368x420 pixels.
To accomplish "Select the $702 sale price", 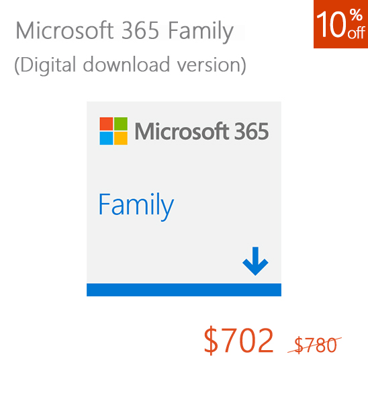I will (x=239, y=341).
